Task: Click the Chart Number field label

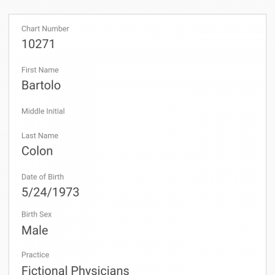Action: click(45, 29)
